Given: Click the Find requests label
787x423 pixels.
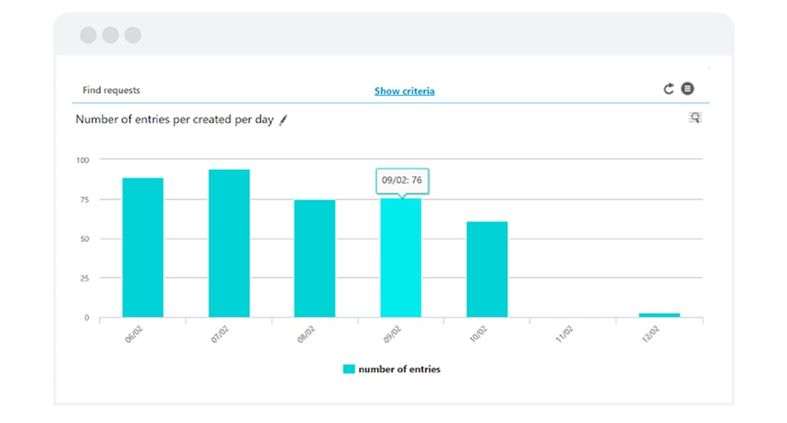Looking at the screenshot, I should tap(112, 90).
